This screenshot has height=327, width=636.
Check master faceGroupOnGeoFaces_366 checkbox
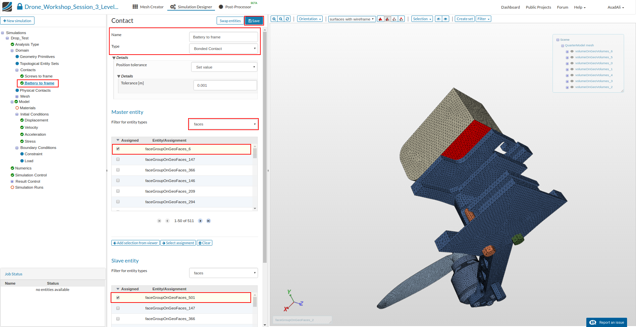click(x=118, y=170)
